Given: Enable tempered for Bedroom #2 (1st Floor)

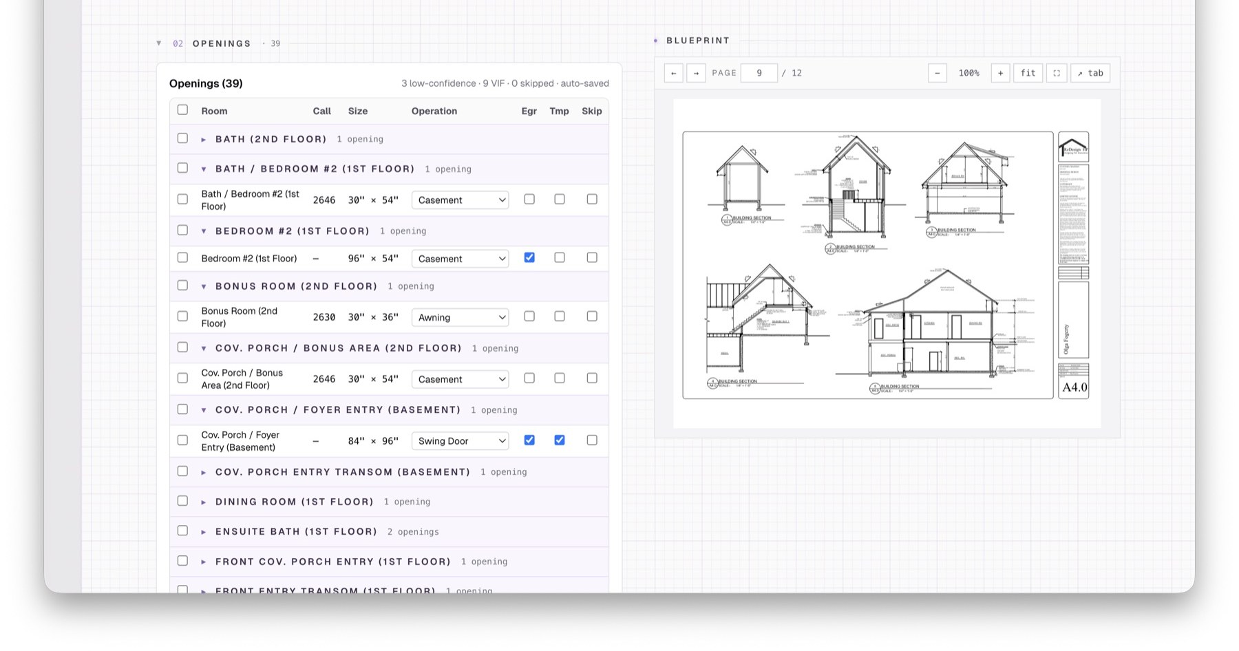Looking at the screenshot, I should (x=560, y=257).
